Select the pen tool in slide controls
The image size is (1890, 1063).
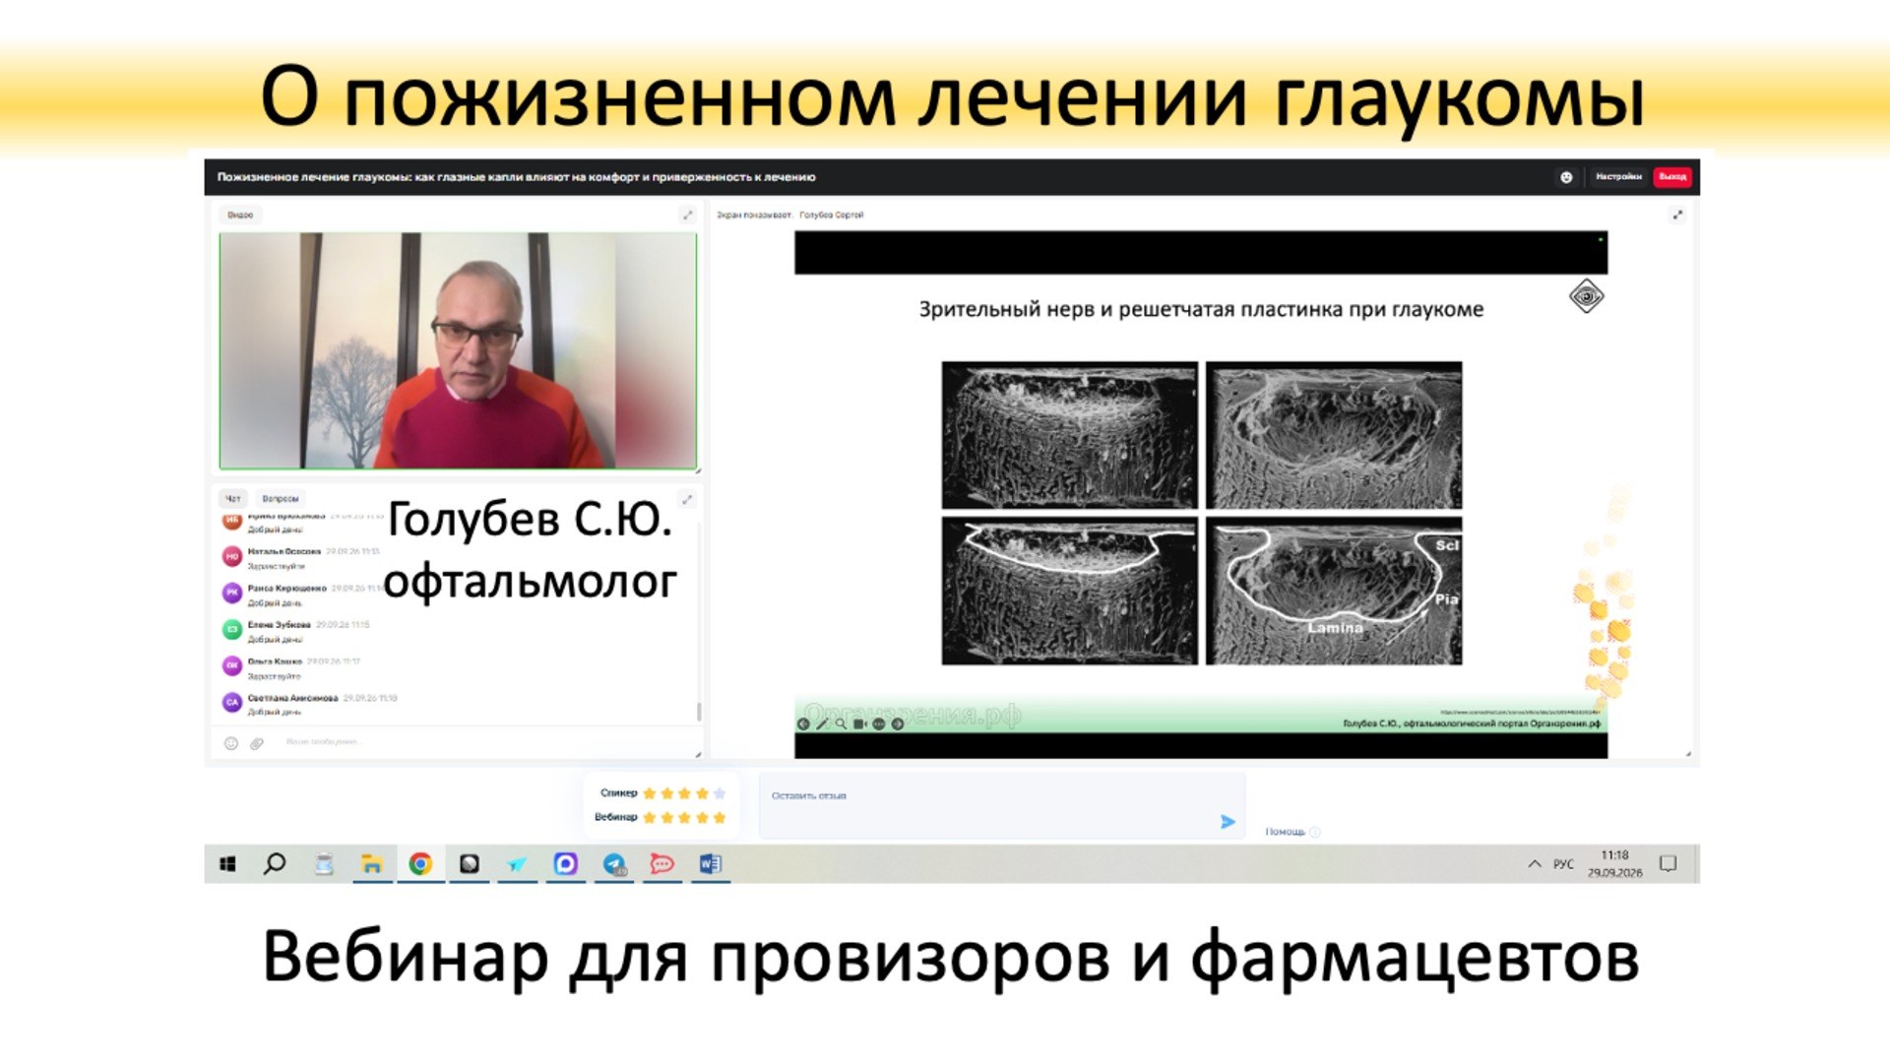pyautogui.click(x=822, y=723)
